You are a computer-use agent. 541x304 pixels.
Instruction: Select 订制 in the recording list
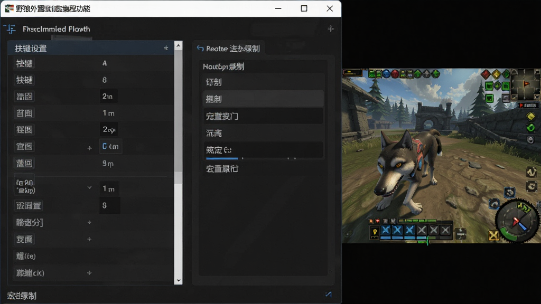click(263, 82)
